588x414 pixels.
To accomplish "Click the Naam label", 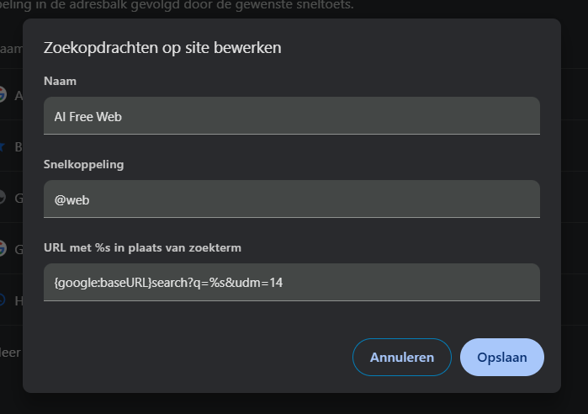I will pos(60,81).
